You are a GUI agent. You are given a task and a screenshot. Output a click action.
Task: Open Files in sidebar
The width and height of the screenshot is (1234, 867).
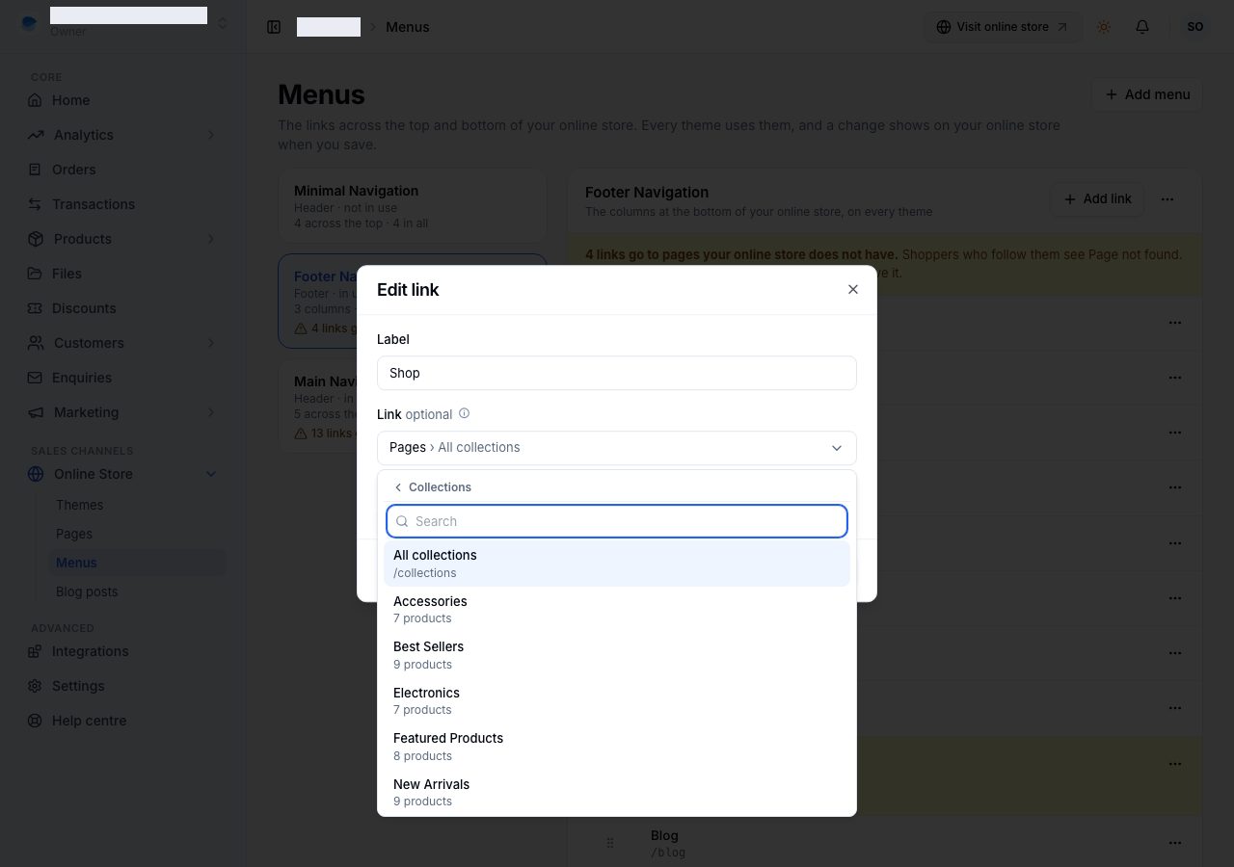point(122,274)
